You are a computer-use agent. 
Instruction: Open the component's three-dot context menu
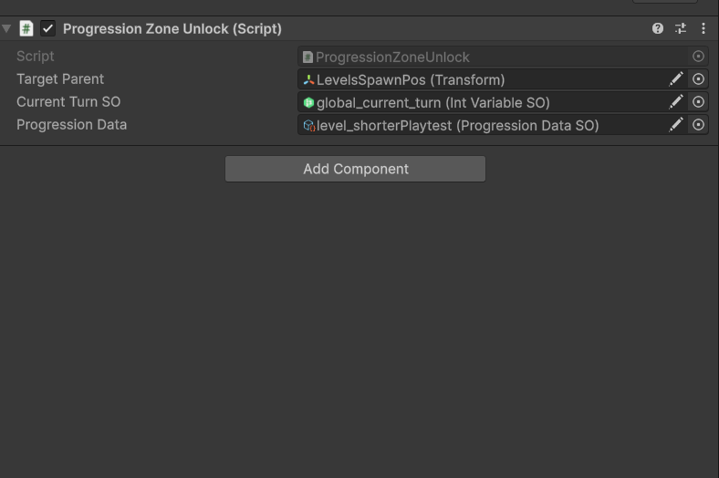click(x=703, y=28)
